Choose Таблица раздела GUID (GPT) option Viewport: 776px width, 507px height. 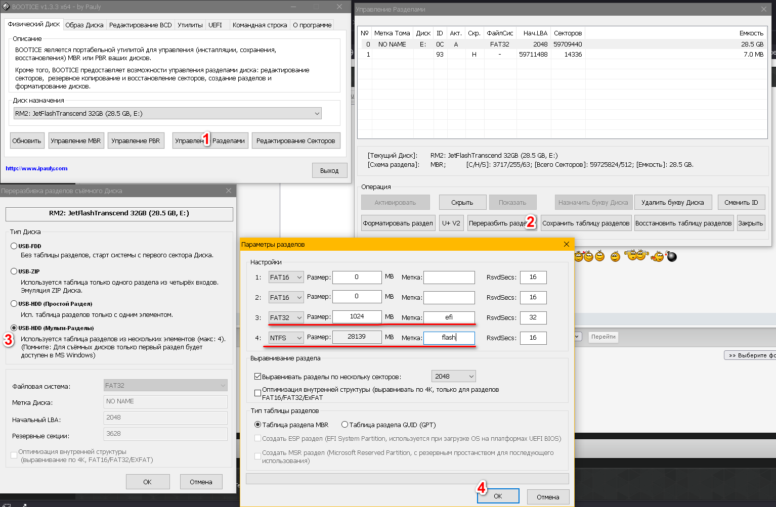coord(345,425)
